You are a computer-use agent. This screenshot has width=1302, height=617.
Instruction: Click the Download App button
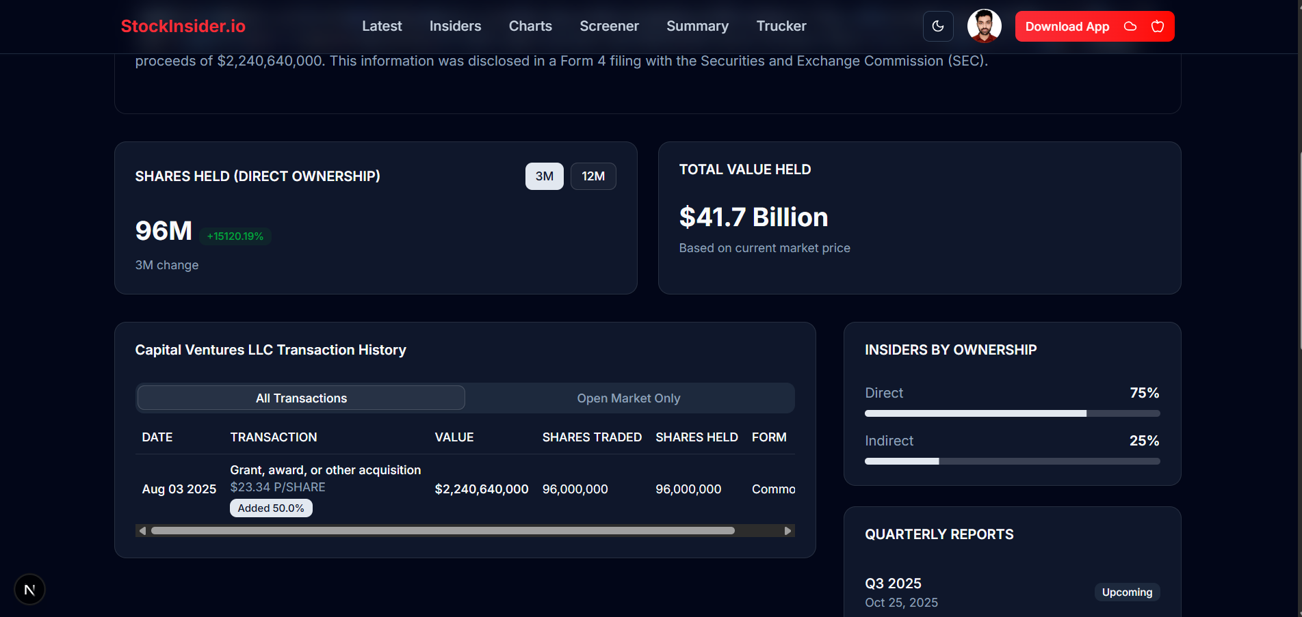pos(1066,26)
